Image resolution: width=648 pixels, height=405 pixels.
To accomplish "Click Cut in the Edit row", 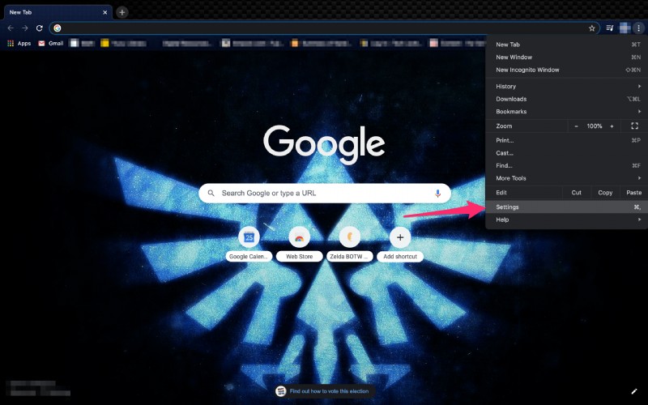I will (x=576, y=193).
